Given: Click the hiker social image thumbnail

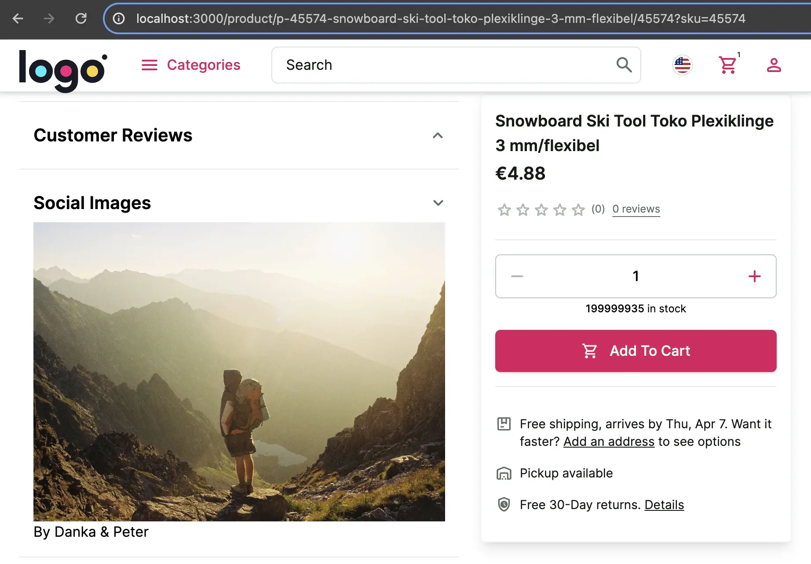Looking at the screenshot, I should pos(239,372).
